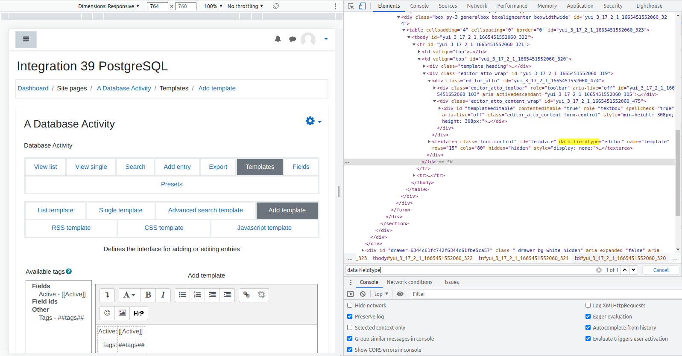The height and width of the screenshot is (356, 682).
Task: Remove link with unlink icon
Action: tap(261, 295)
